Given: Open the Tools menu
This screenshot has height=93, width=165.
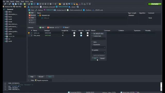Looking at the screenshot, I should [x=22, y=2].
